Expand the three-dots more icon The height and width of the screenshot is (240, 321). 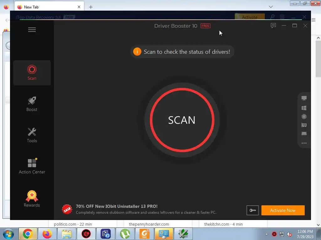(x=304, y=143)
